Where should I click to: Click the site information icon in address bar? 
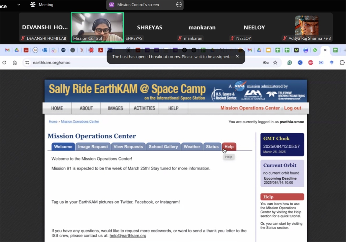tap(27, 62)
